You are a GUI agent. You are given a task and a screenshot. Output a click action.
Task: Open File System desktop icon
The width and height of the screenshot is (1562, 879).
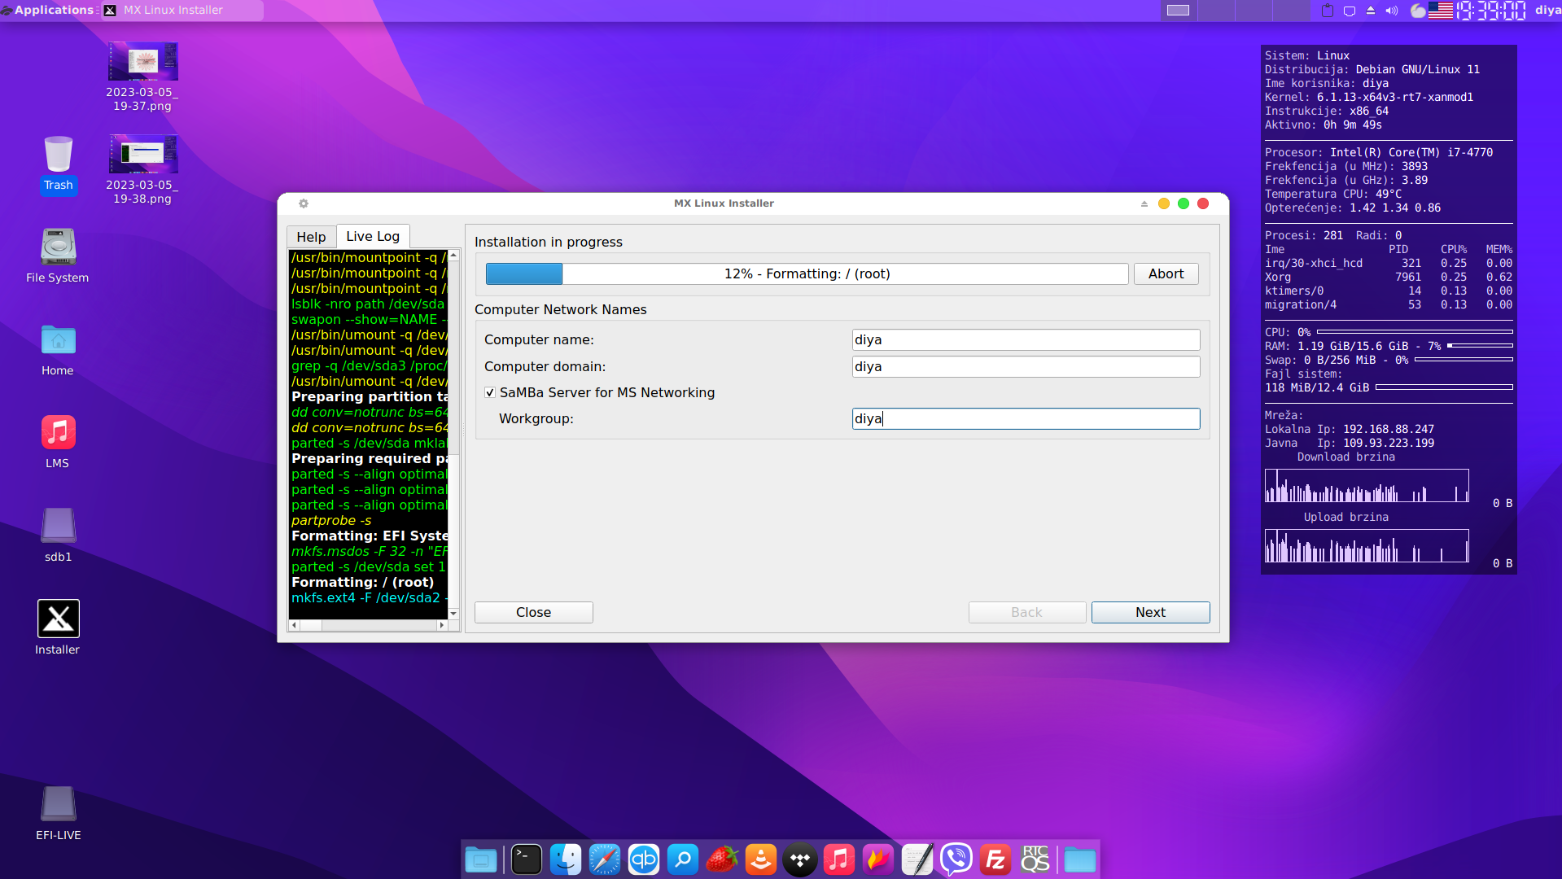58,256
